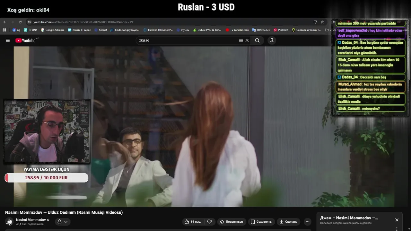Click Murad_Ahmad chat message
Screen dimensions: 411x231
[x=371, y=87]
